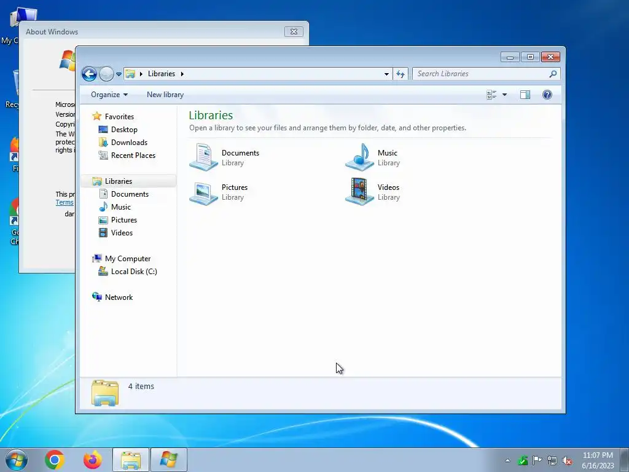Open Downloads under Favorites
Image resolution: width=629 pixels, height=472 pixels.
pos(129,143)
